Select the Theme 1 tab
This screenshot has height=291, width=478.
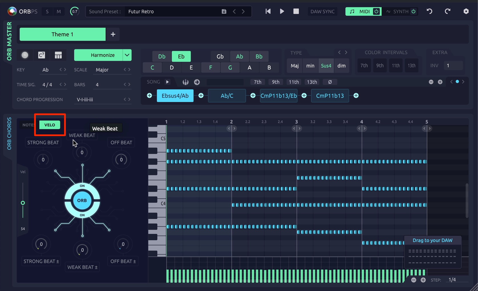(x=62, y=34)
